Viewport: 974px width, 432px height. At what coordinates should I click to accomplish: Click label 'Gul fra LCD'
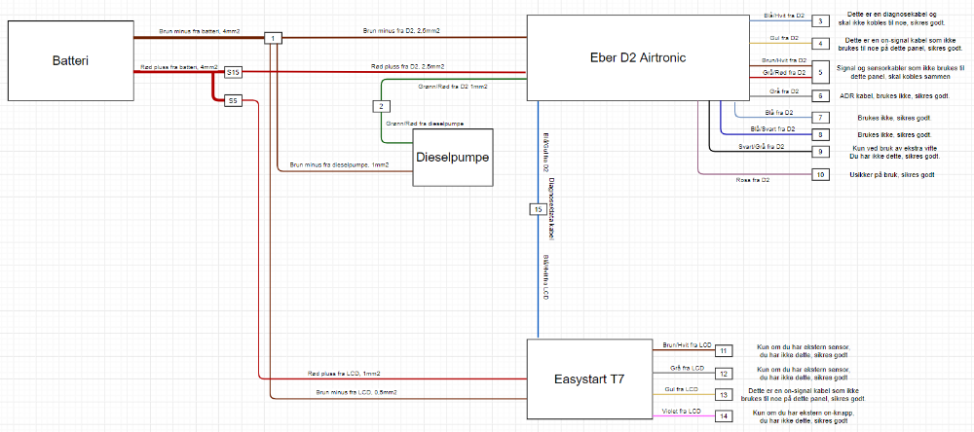683,389
